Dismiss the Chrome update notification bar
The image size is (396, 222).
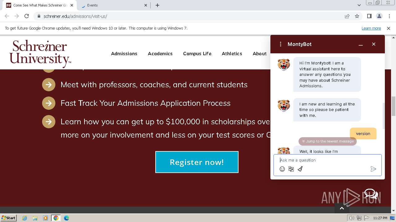tap(389, 28)
